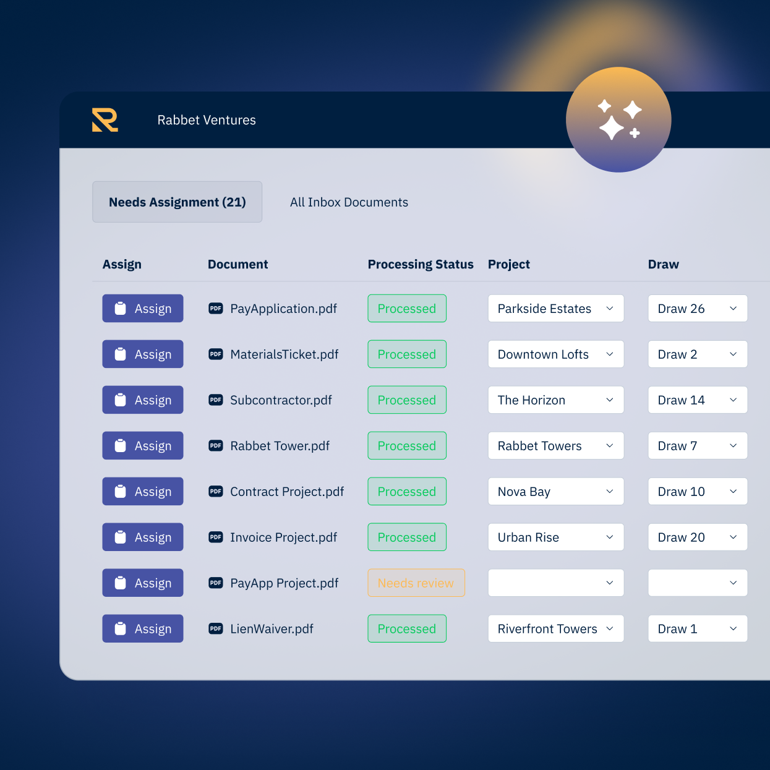Click PDF icon beside MaterialsTicket.pdf
The height and width of the screenshot is (770, 770).
click(216, 354)
